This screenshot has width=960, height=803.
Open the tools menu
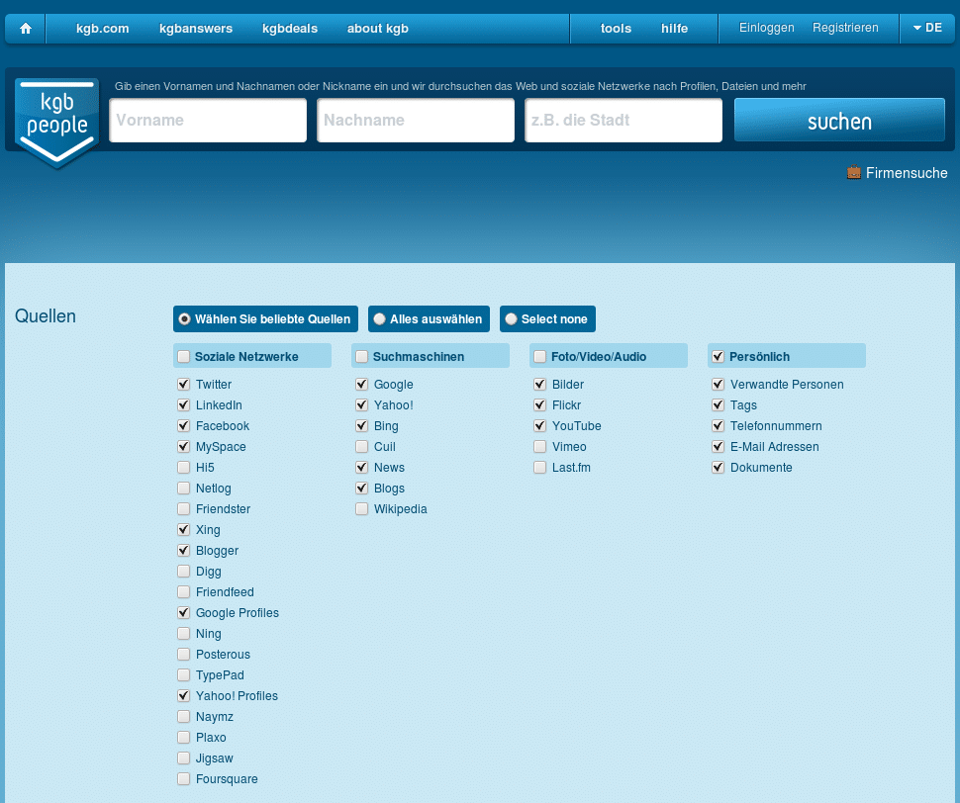coord(616,28)
